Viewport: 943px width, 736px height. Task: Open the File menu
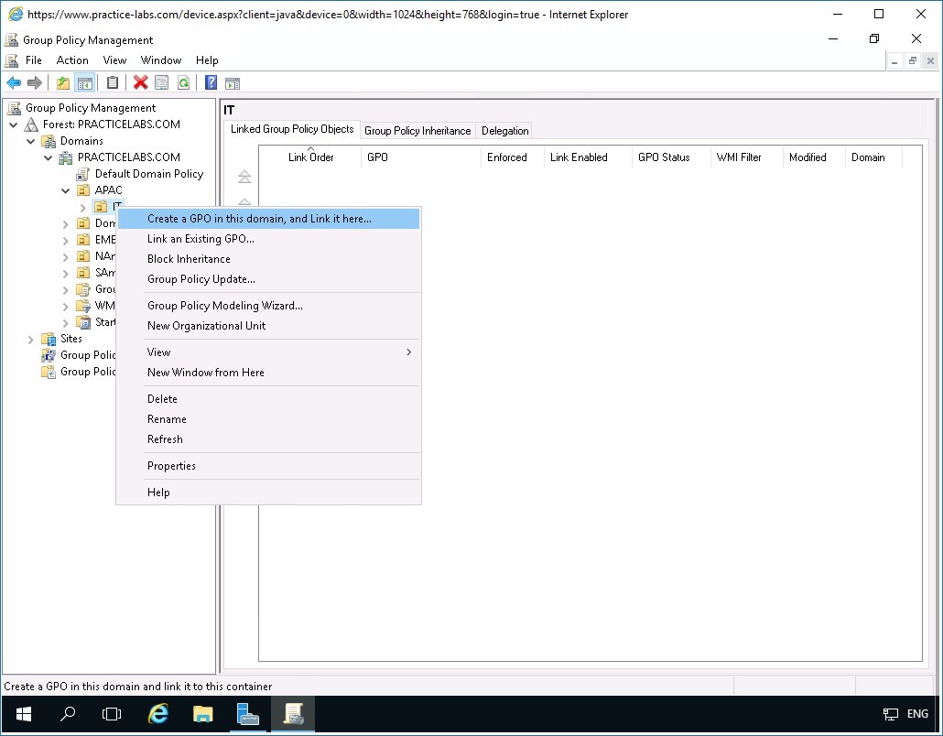tap(34, 60)
